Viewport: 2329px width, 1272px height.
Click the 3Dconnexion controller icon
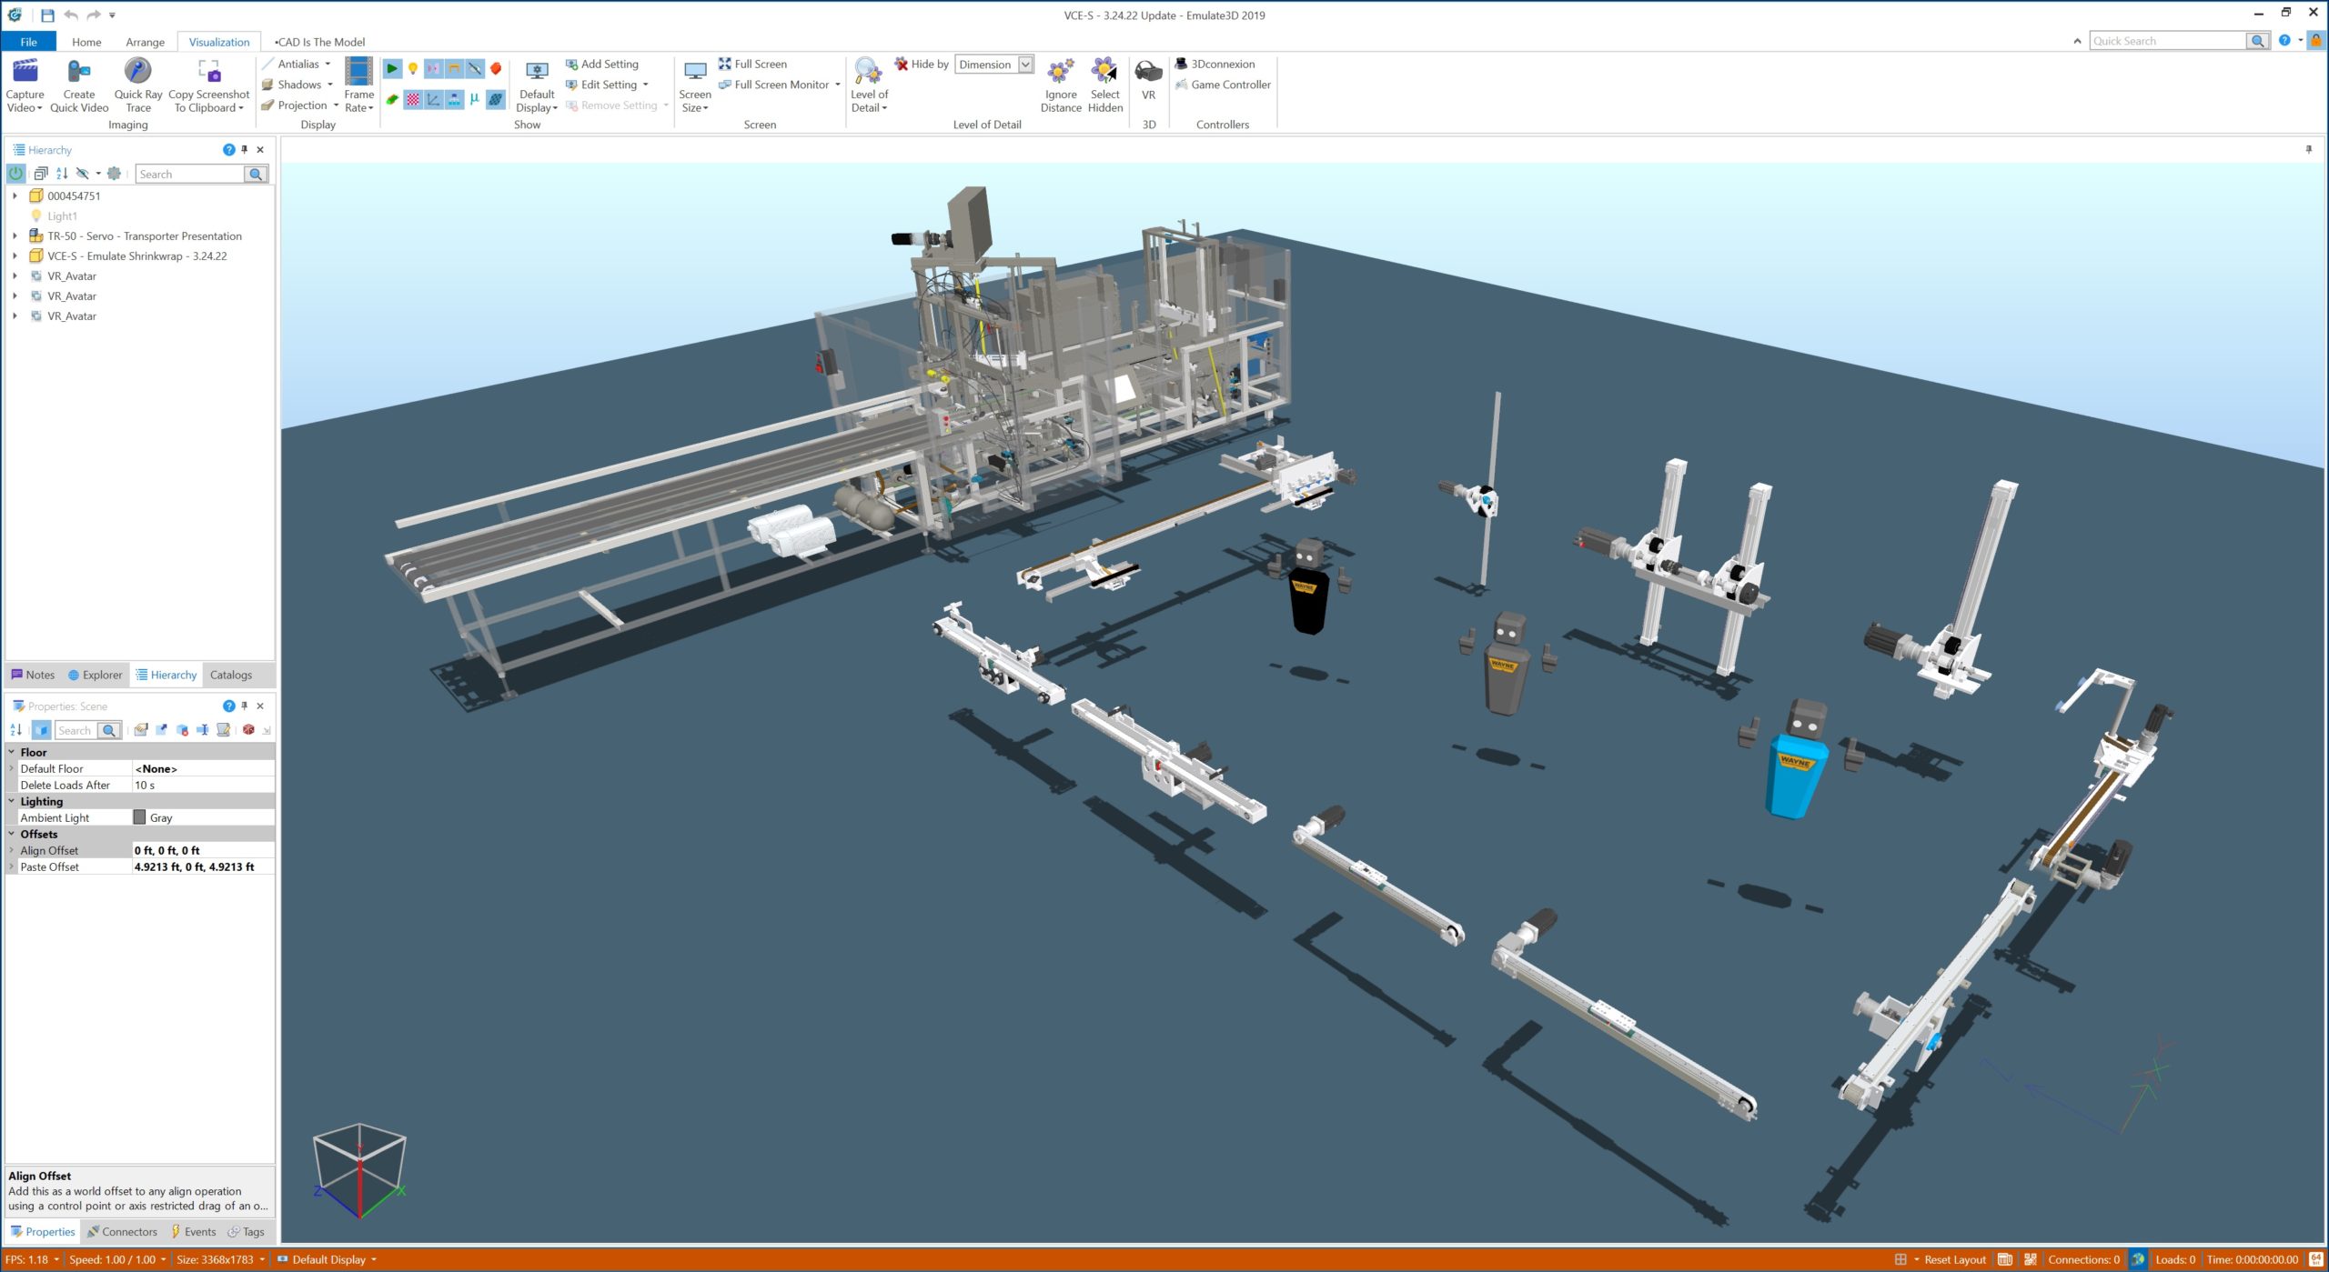1182,64
